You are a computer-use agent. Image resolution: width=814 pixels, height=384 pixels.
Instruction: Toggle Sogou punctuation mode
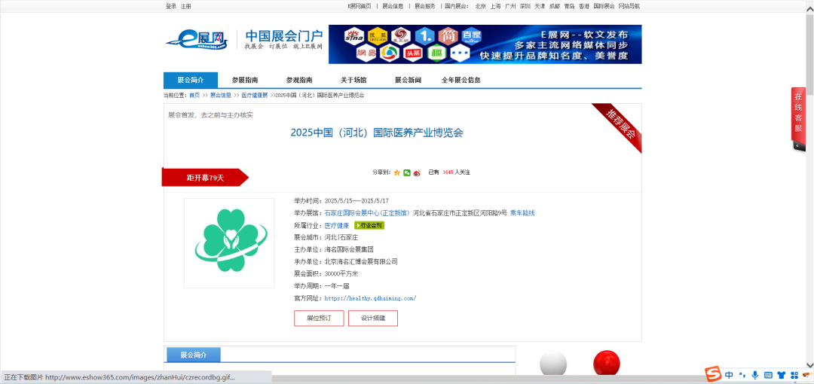742,374
